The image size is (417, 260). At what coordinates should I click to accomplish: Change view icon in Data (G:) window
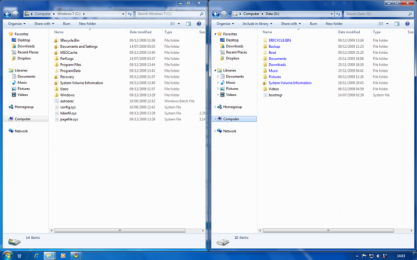pyautogui.click(x=381, y=24)
